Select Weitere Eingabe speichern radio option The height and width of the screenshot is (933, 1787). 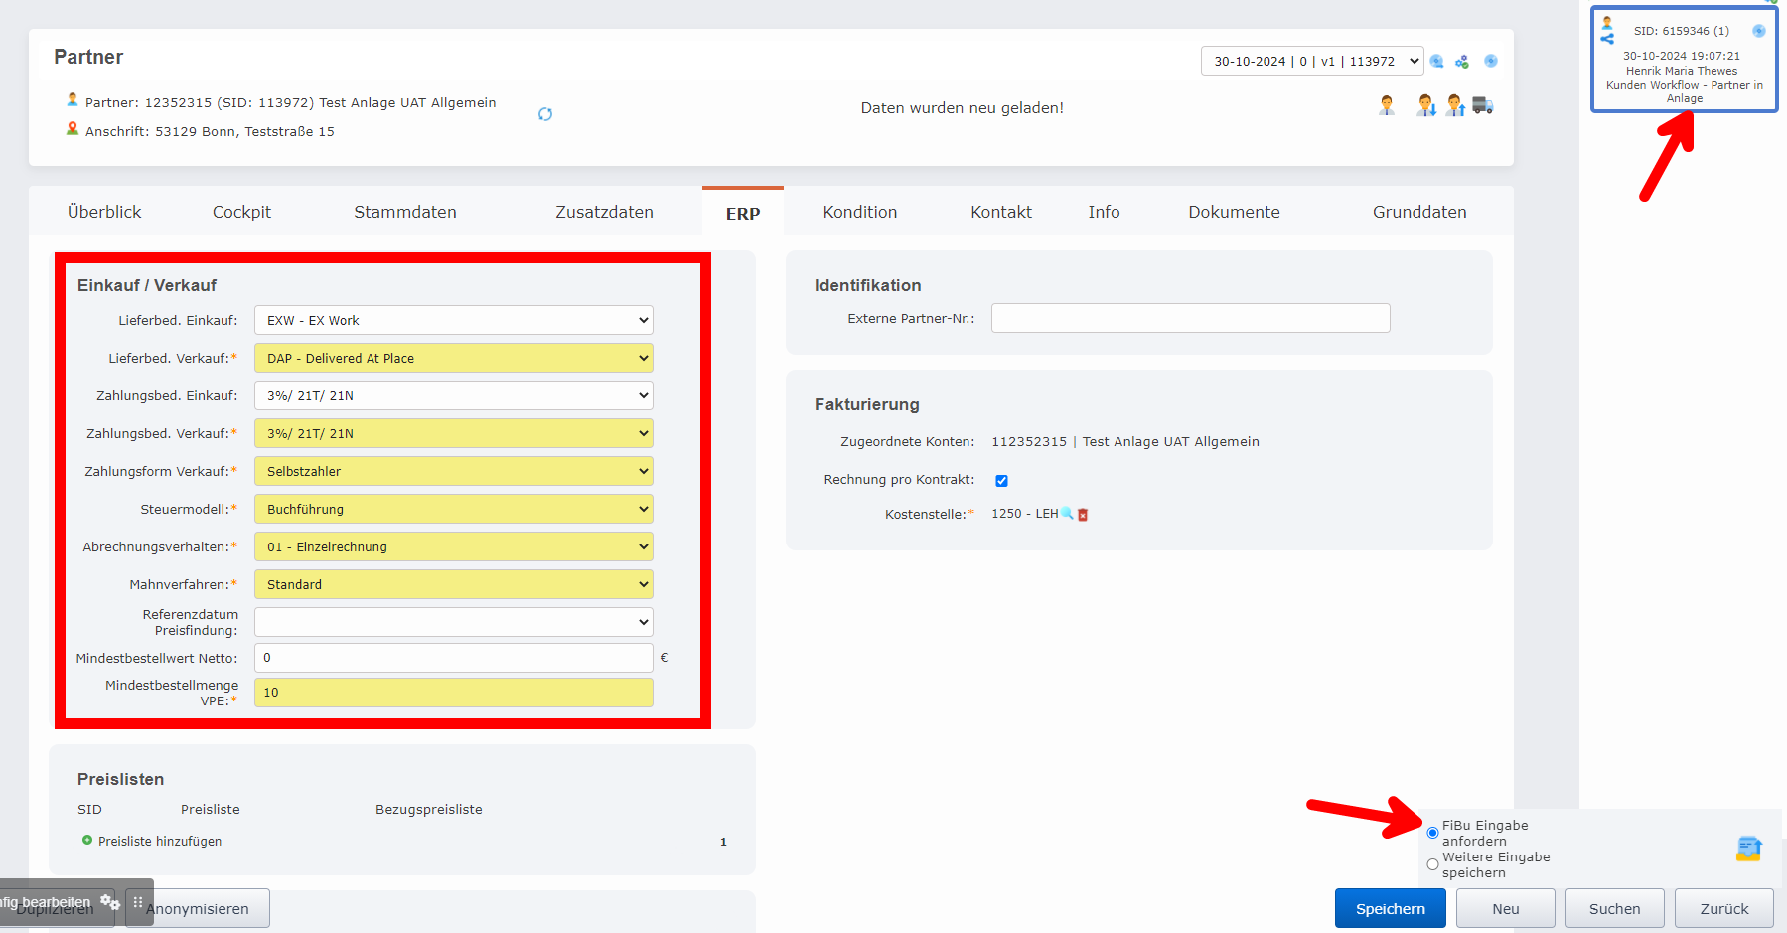(x=1432, y=864)
